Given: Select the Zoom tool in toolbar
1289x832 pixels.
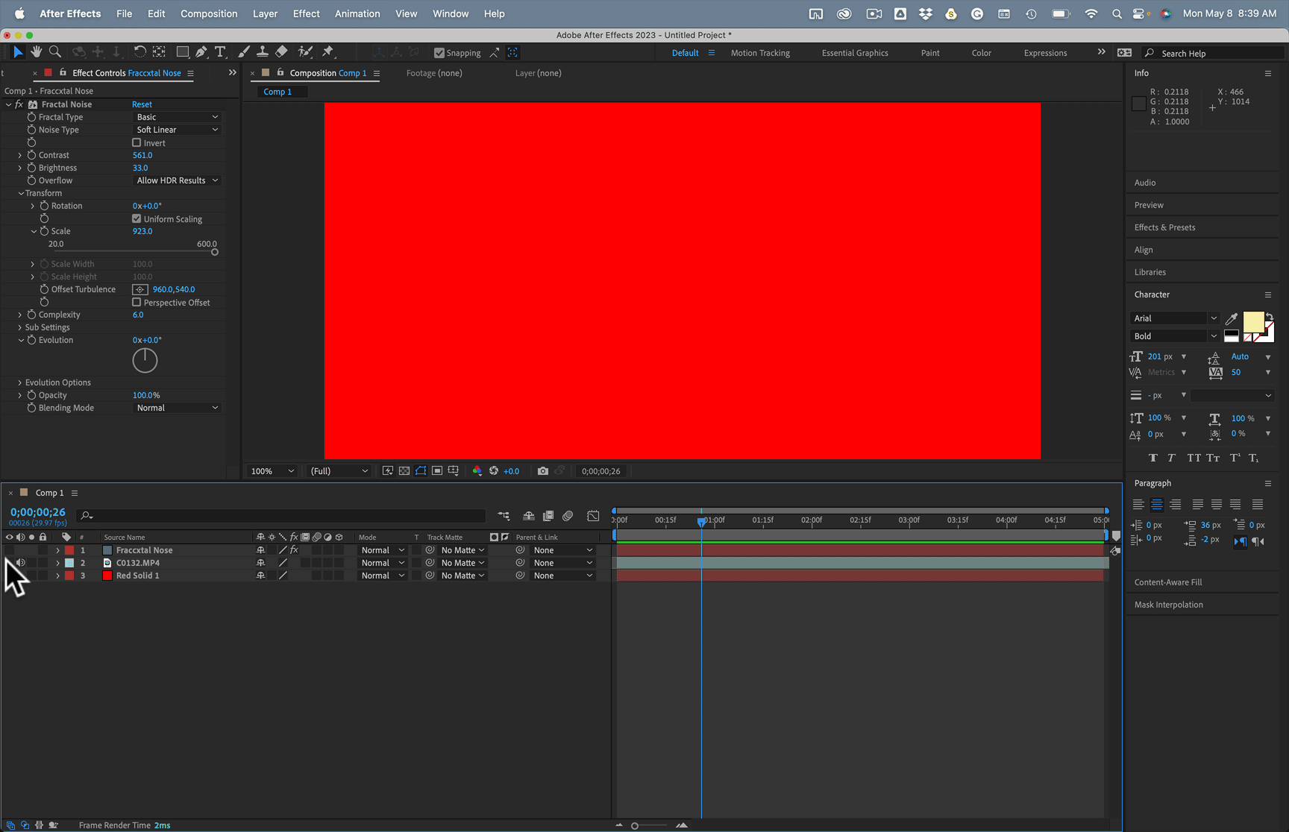Looking at the screenshot, I should (55, 52).
